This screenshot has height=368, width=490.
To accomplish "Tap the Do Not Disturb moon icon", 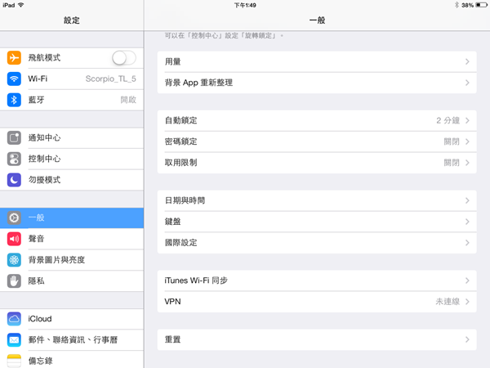I will coord(14,180).
